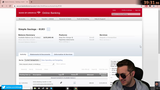Bookmark this page with the star icon
The width and height of the screenshot is (160, 90).
(x=141, y=6)
